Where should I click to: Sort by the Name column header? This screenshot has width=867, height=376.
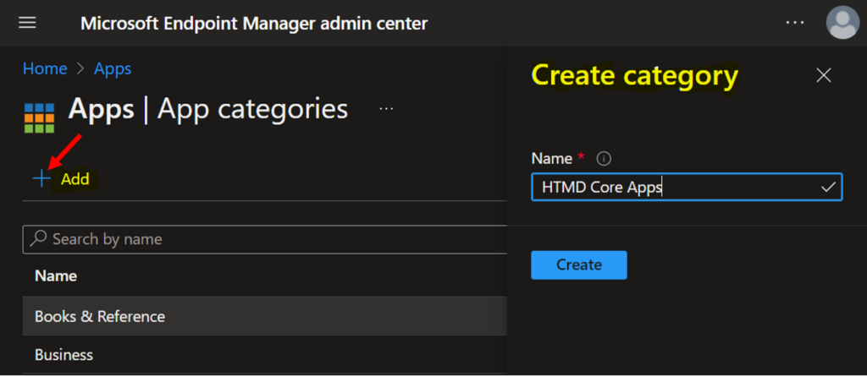(x=56, y=275)
